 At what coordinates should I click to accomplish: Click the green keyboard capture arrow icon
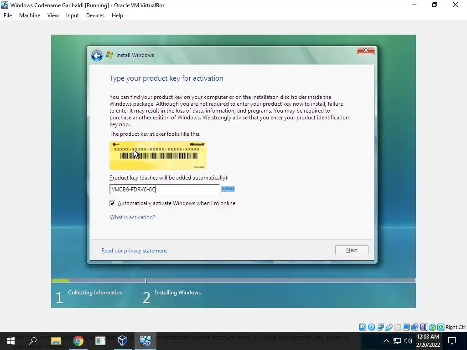click(x=441, y=327)
